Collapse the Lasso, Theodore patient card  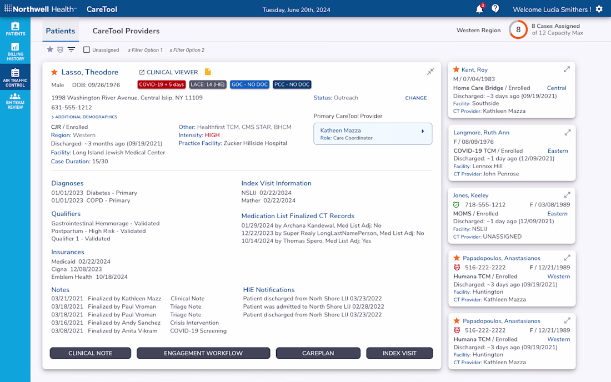(430, 71)
